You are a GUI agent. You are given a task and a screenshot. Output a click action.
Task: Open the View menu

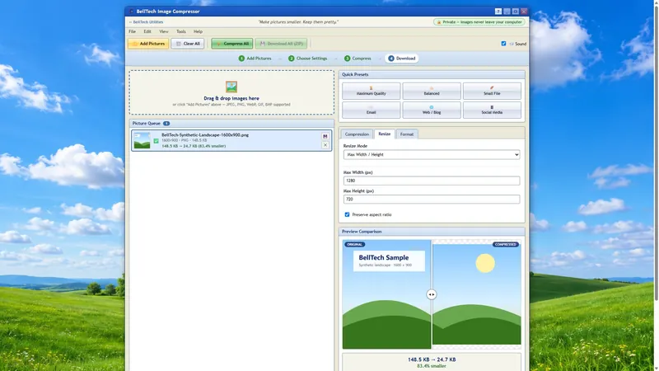point(163,31)
